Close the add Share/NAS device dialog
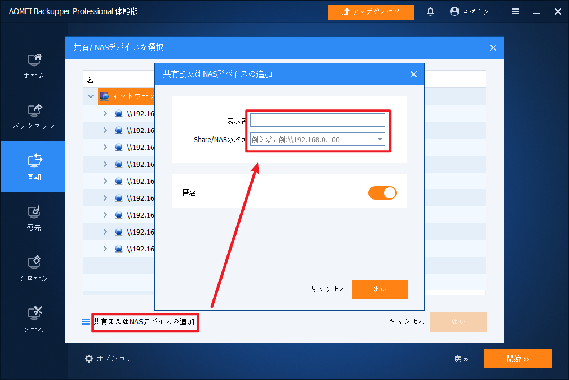Viewport: 569px width, 380px height. pyautogui.click(x=414, y=74)
